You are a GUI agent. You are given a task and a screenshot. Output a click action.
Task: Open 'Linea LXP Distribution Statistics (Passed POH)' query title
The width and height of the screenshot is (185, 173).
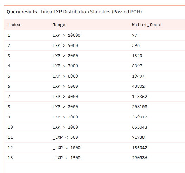tap(91, 12)
